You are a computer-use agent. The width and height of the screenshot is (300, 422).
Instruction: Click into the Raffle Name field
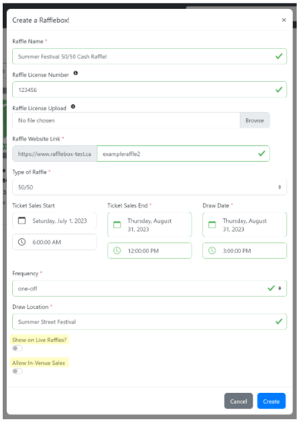[x=150, y=56]
